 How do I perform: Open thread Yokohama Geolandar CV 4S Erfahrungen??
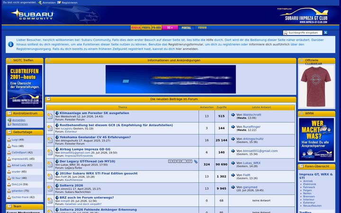tap(95, 137)
